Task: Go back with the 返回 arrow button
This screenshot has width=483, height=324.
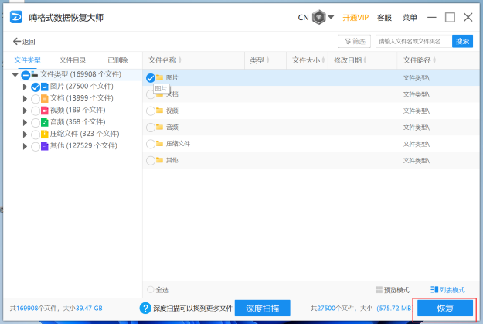Action: (x=24, y=41)
